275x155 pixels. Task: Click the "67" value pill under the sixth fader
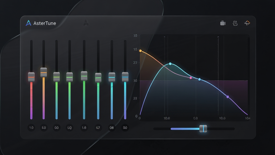click(x=98, y=128)
